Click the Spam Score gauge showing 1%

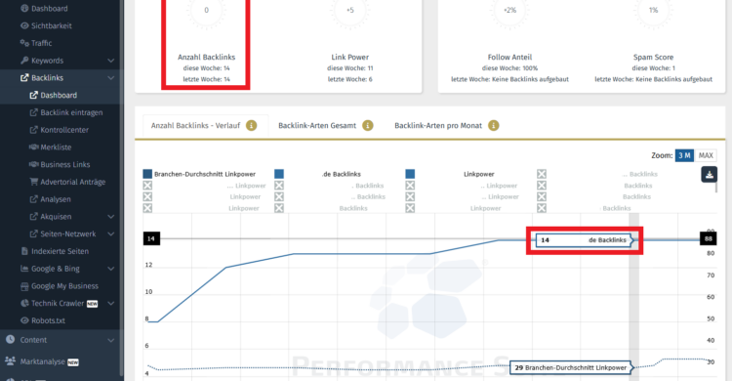(x=653, y=11)
